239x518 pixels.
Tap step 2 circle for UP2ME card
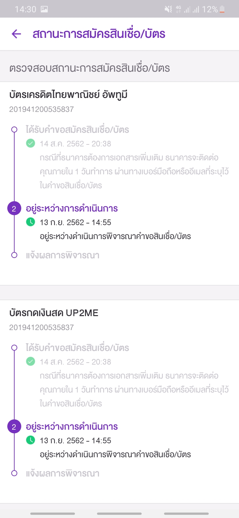(14, 427)
